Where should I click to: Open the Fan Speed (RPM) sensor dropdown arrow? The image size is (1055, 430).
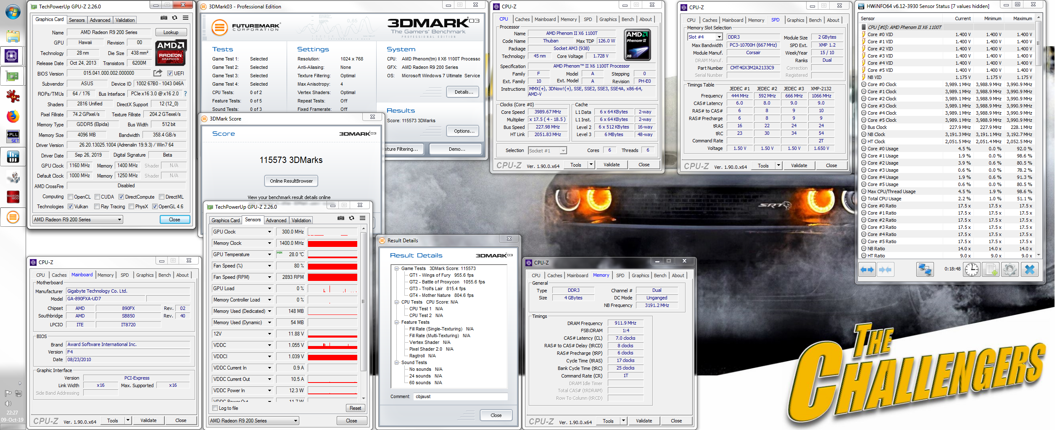pyautogui.click(x=269, y=277)
